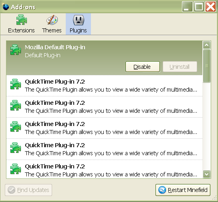218x202 pixels.
Task: Click the Plugins power outlet icon
Action: click(79, 20)
